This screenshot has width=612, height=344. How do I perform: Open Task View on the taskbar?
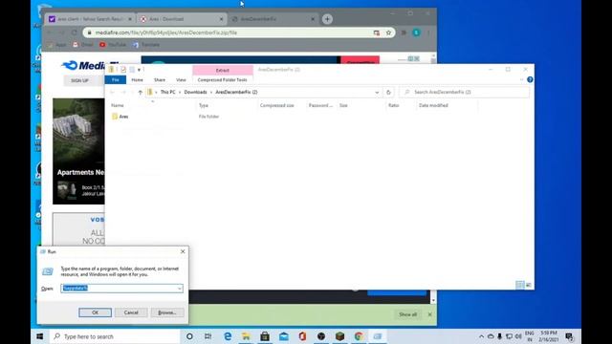[208, 336]
